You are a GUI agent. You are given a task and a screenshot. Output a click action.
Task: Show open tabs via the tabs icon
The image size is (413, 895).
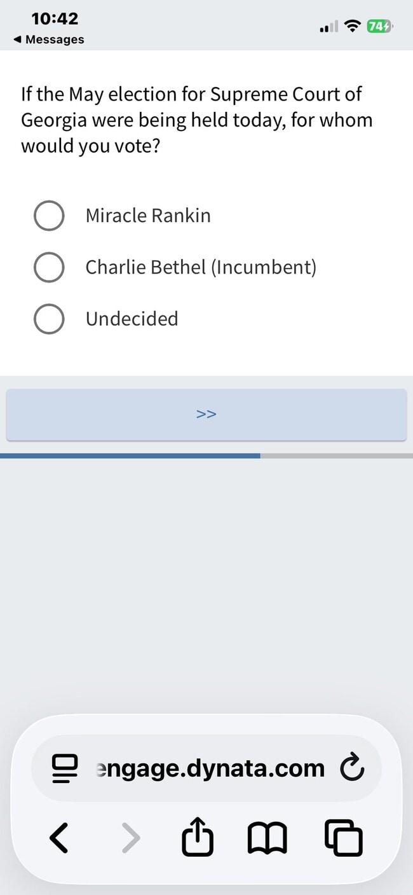[x=344, y=838]
